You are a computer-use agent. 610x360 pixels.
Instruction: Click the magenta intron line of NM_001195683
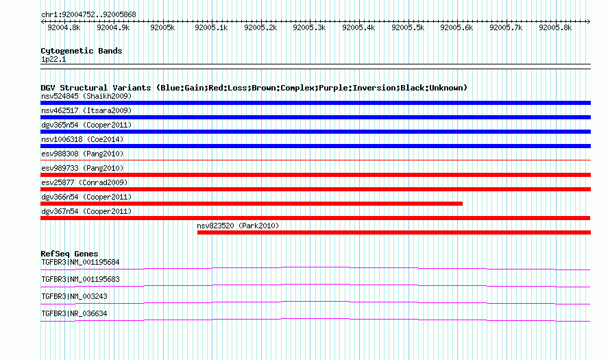(315, 285)
